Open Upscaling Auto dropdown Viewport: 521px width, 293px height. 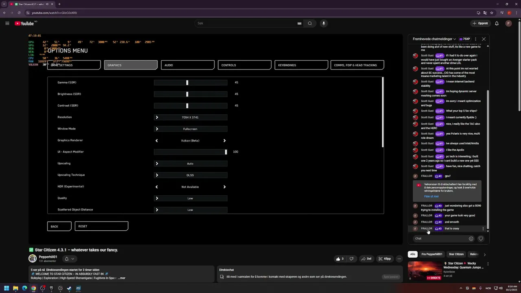click(190, 164)
